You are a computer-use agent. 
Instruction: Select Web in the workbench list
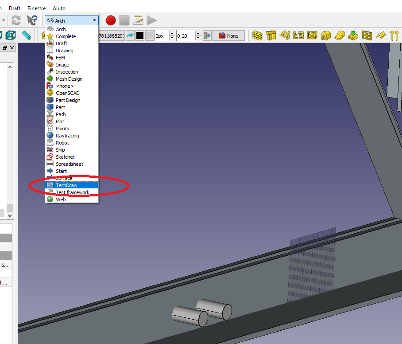[x=72, y=199]
